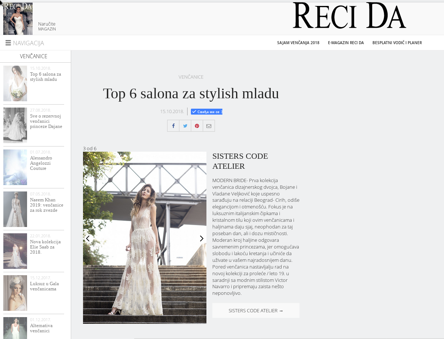This screenshot has width=444, height=339.
Task: Open sidebar article Top 6 salona za stylish mladu
Action: pos(45,77)
